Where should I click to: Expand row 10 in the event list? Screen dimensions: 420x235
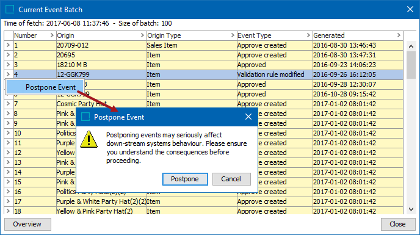click(9, 133)
